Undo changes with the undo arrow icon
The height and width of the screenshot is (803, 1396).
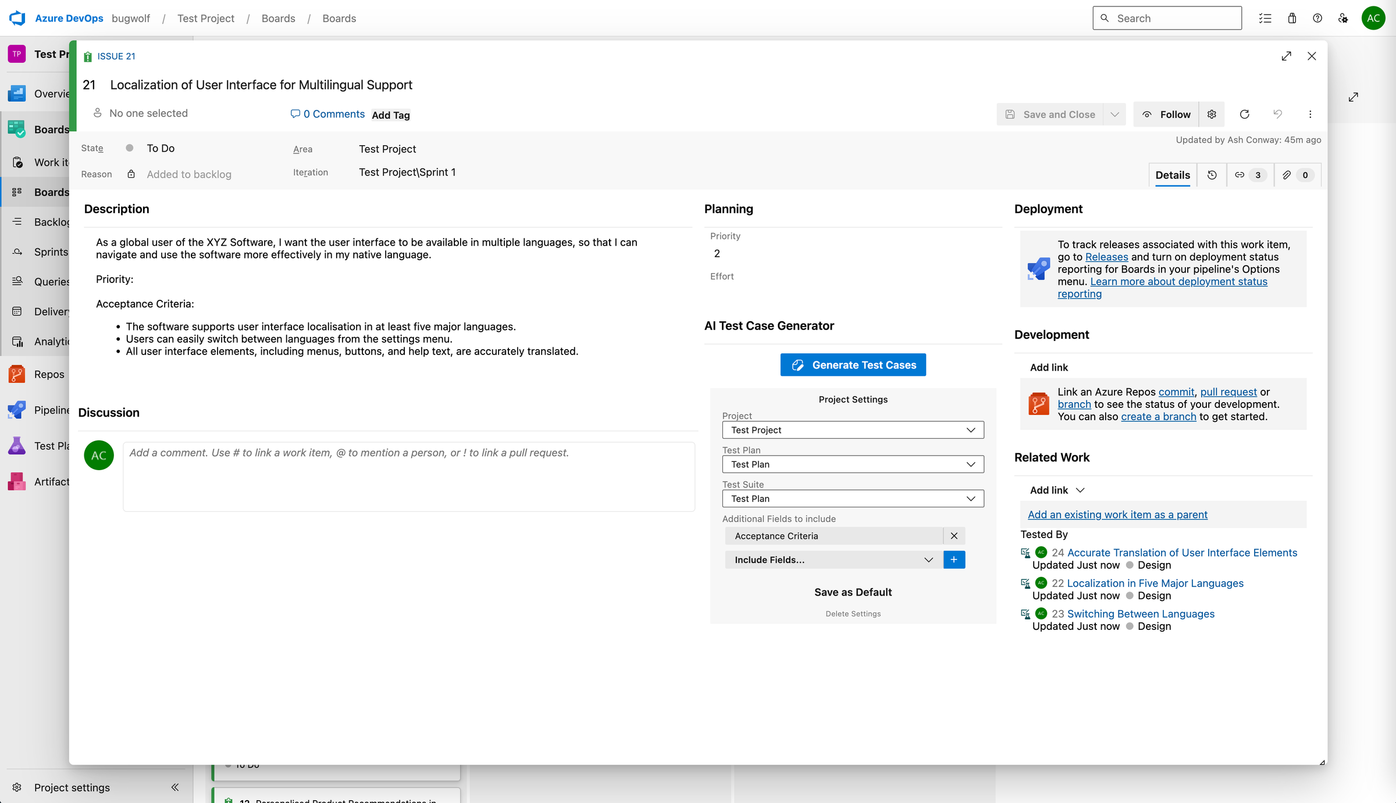(1277, 114)
